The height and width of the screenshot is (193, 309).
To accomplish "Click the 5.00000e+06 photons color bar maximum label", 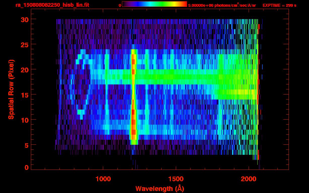I will tap(222, 5).
